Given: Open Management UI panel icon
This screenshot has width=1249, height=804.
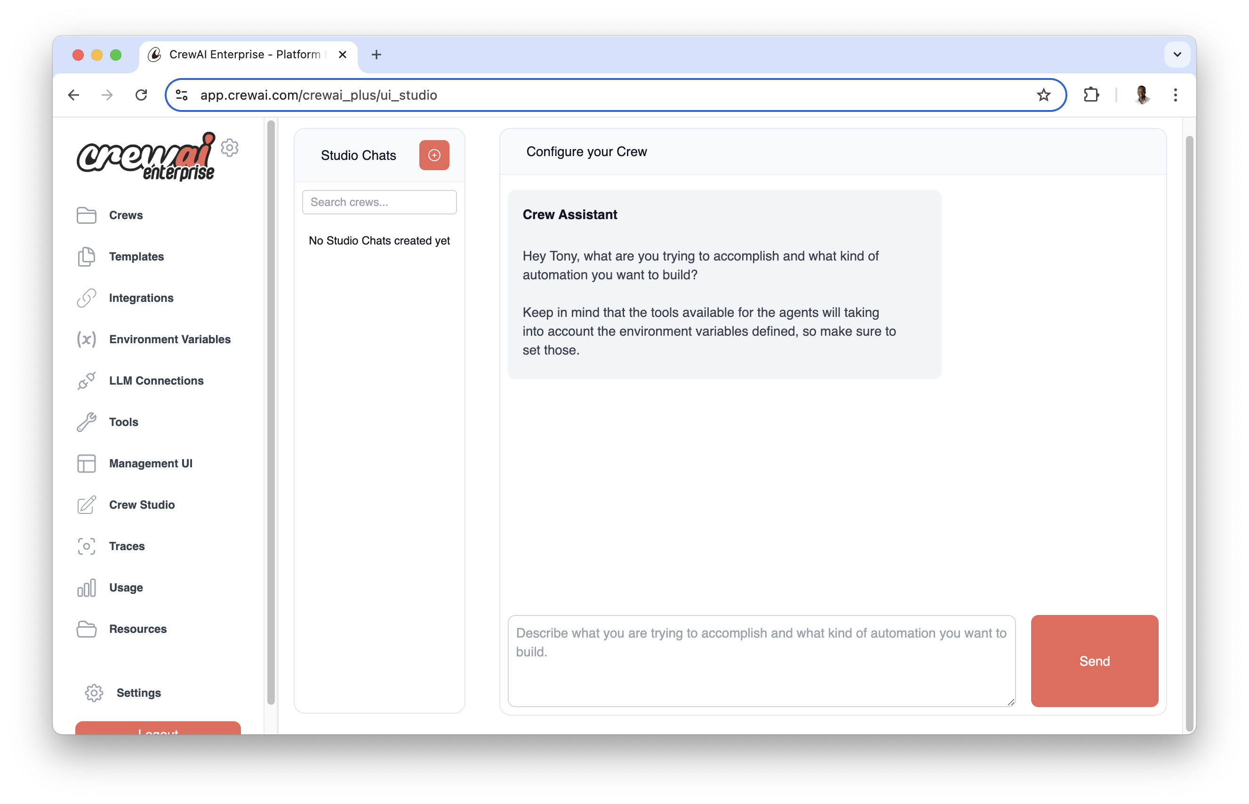Looking at the screenshot, I should [87, 463].
